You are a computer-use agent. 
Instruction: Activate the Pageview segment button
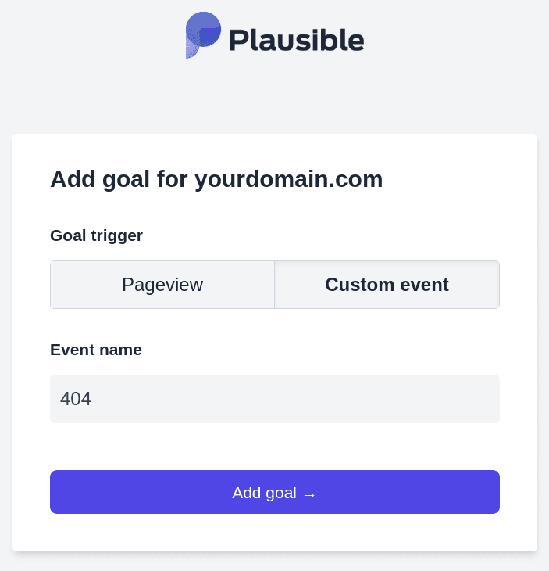[x=162, y=285]
